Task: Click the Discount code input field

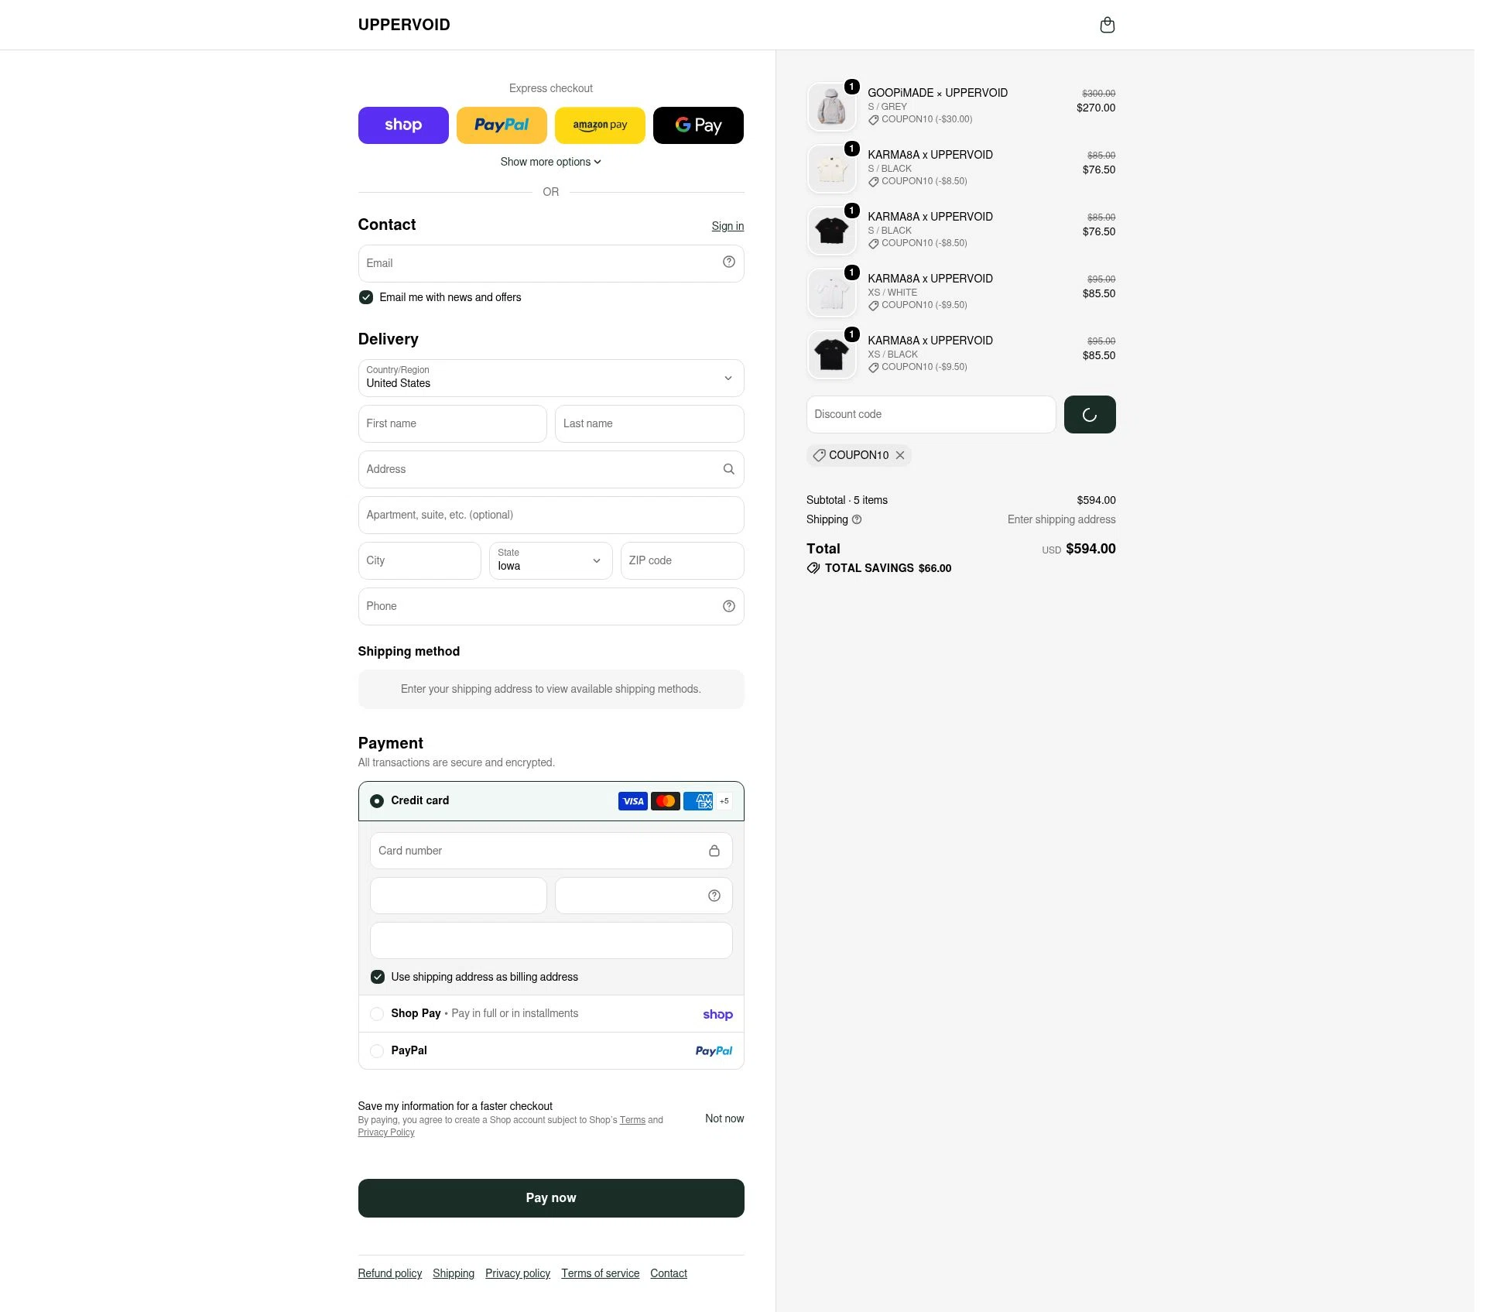Action: pyautogui.click(x=930, y=414)
